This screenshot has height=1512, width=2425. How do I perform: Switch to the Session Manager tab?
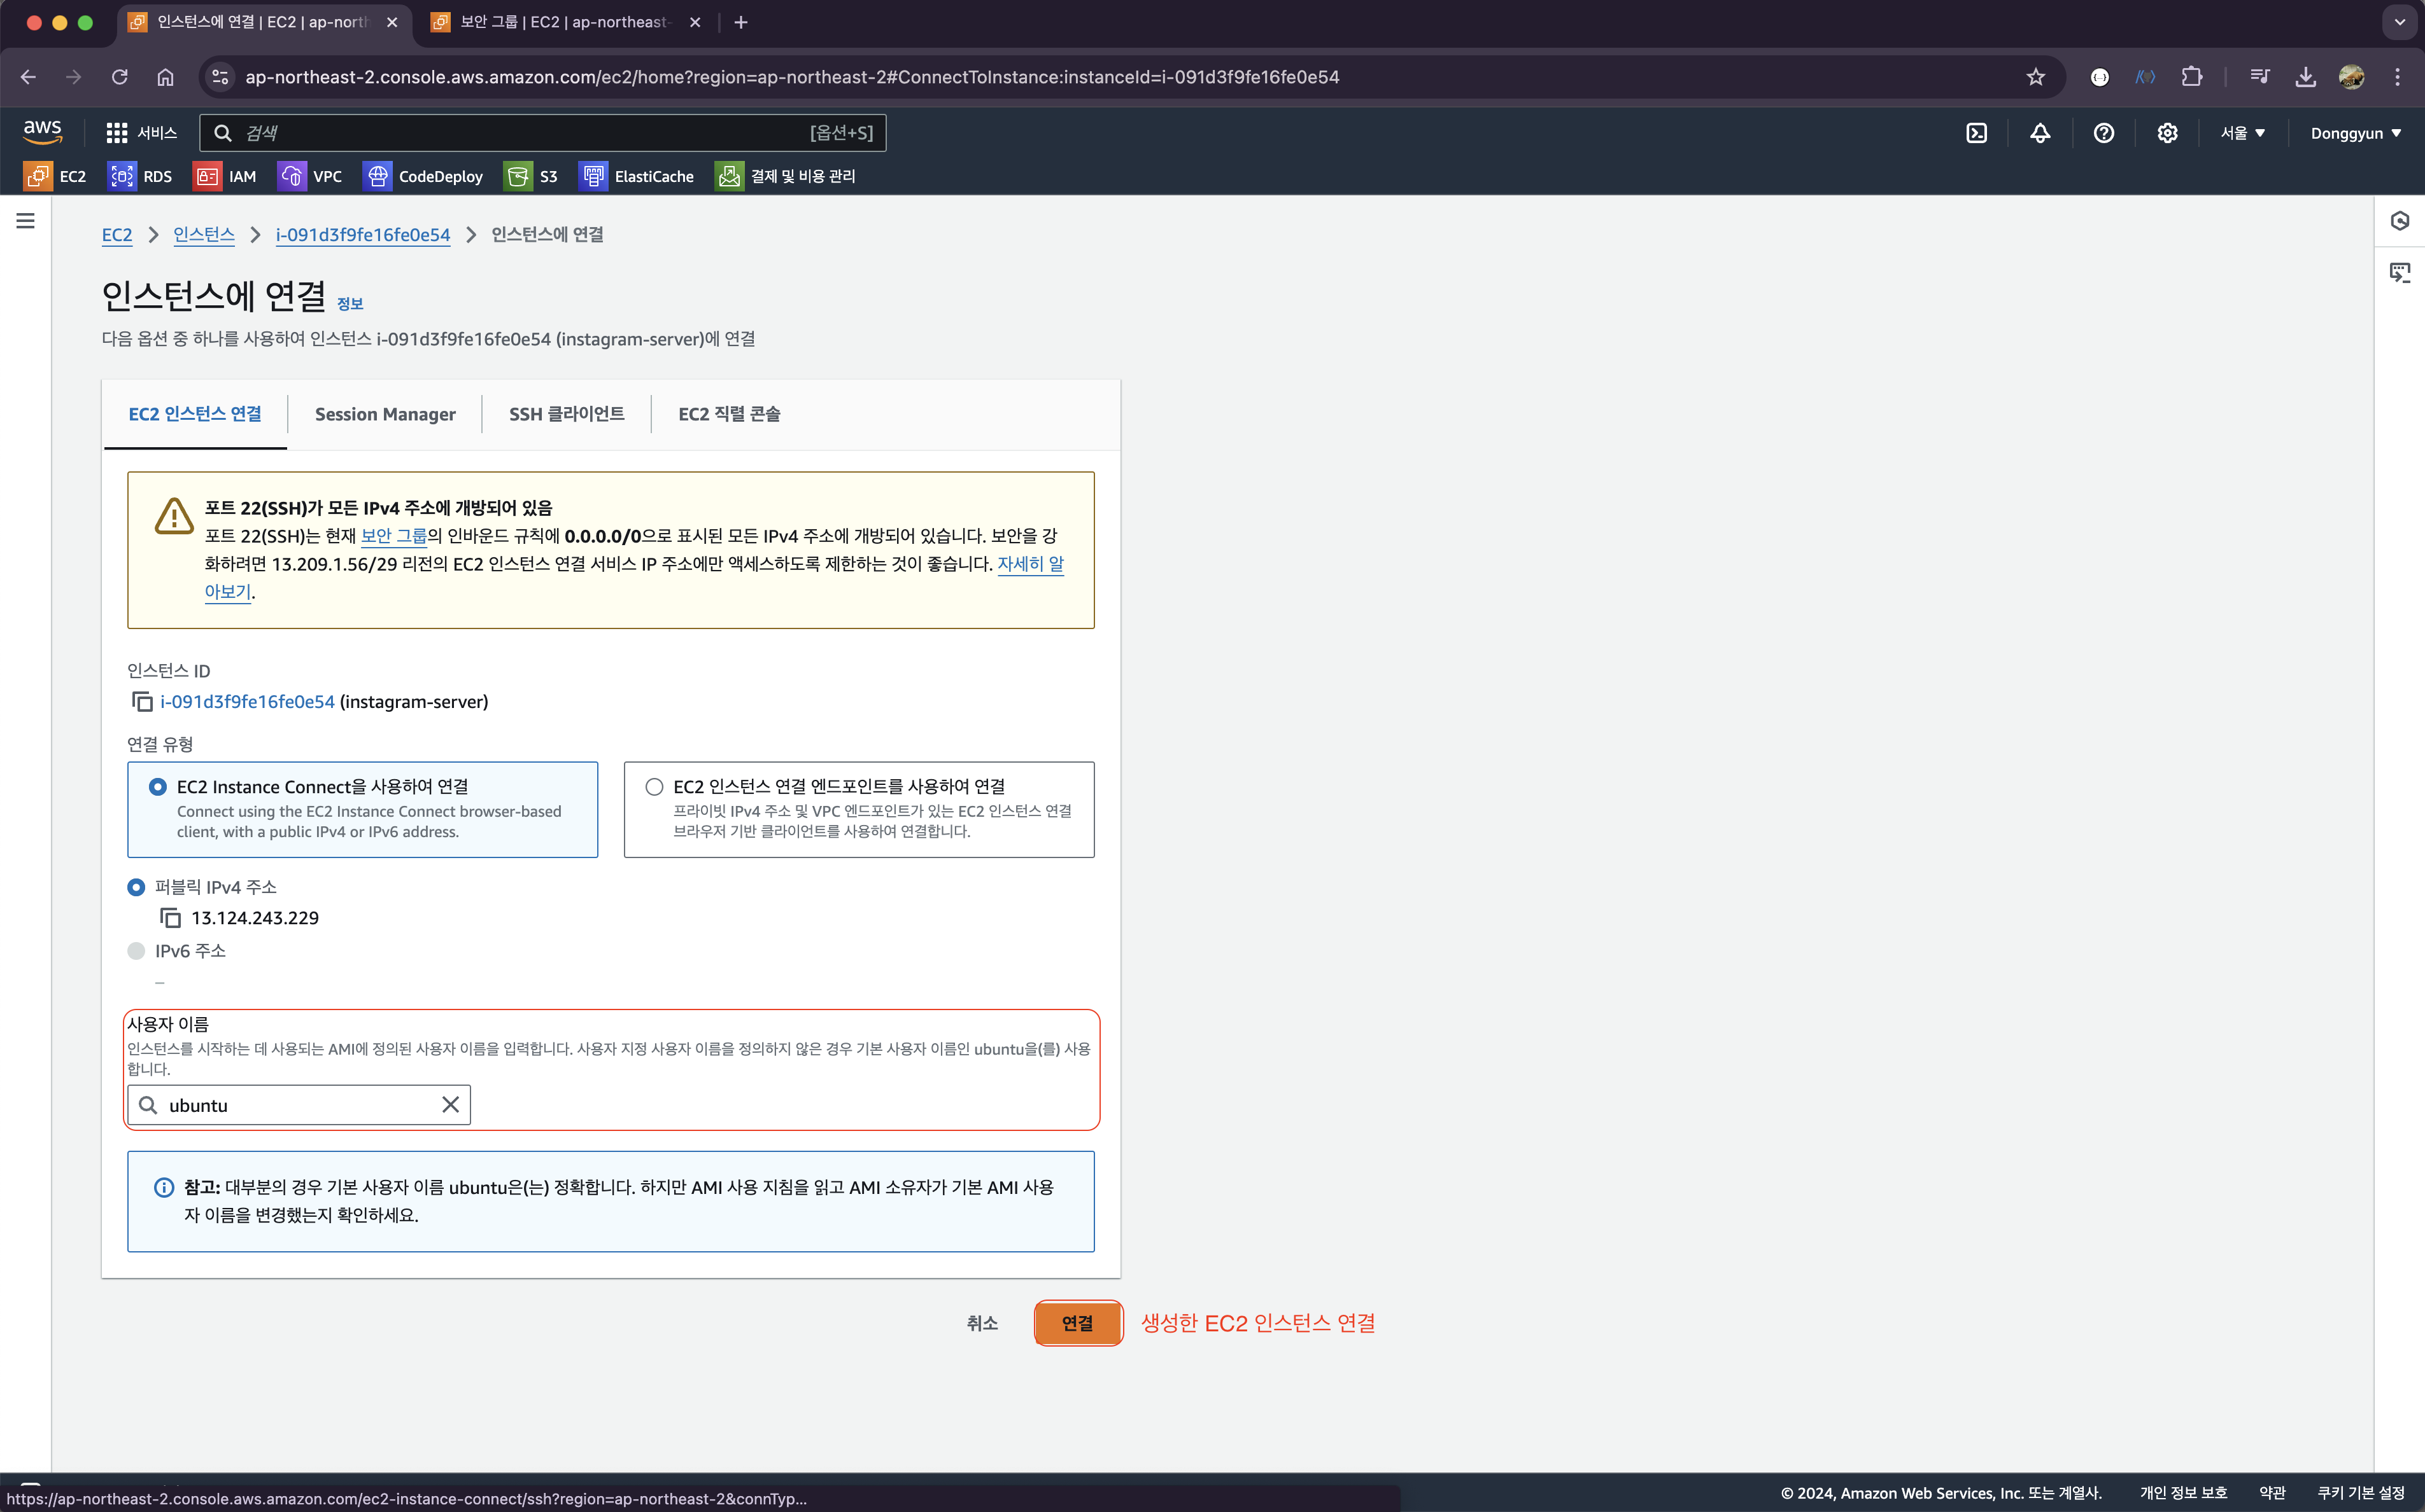click(x=385, y=414)
